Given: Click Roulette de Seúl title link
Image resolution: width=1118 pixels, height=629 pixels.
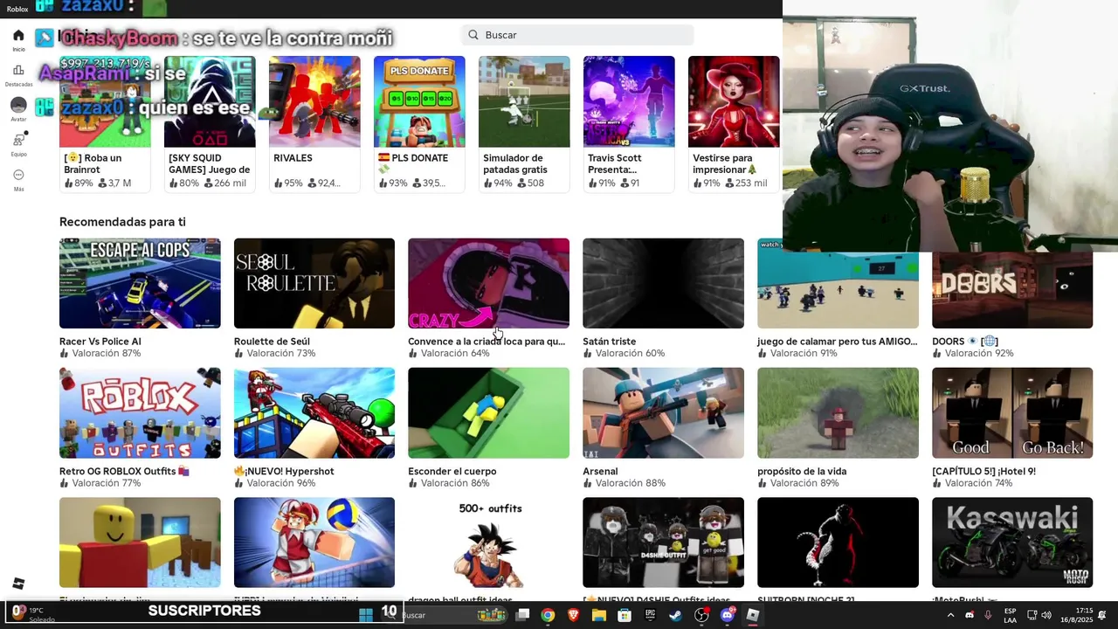Looking at the screenshot, I should (x=272, y=342).
